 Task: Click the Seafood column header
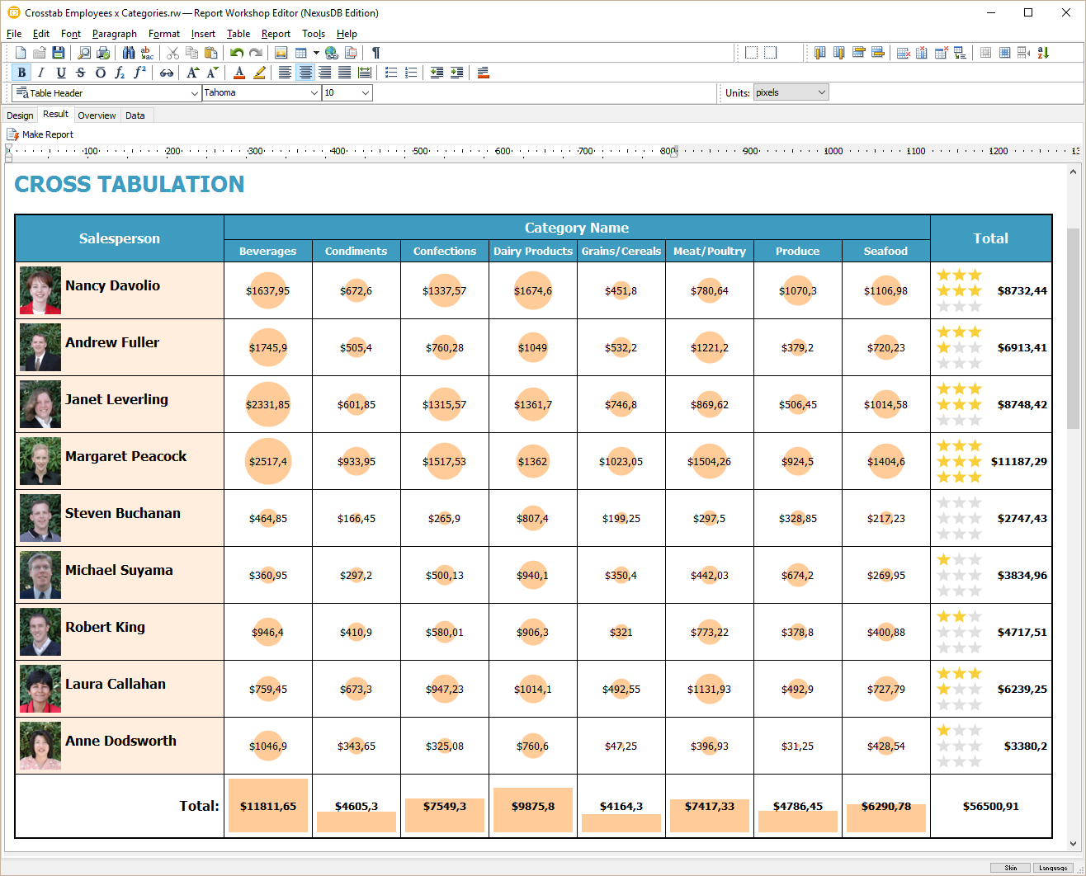[x=885, y=251]
